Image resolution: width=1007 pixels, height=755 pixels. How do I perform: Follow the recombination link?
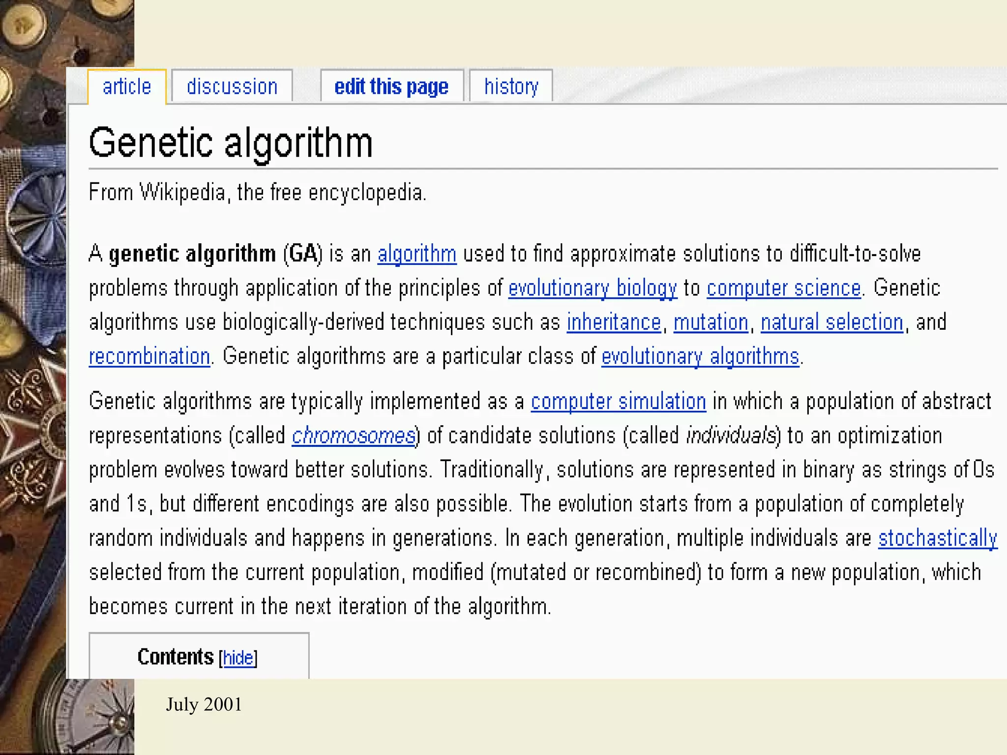point(149,356)
